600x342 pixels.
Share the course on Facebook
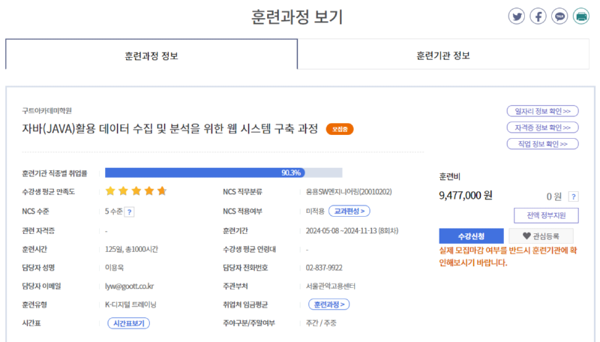[538, 16]
